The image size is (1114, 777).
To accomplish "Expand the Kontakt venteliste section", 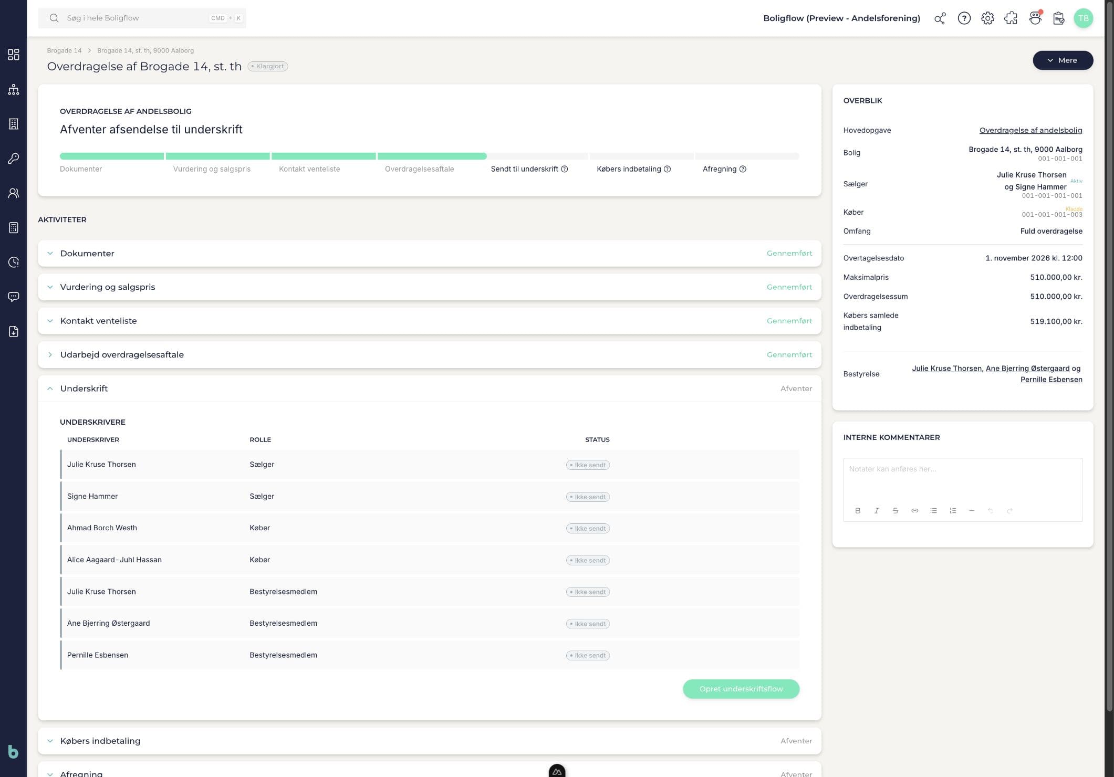I will coord(430,321).
